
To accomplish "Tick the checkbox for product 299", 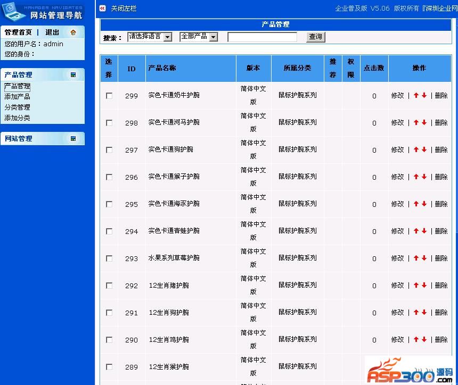I will [x=109, y=96].
